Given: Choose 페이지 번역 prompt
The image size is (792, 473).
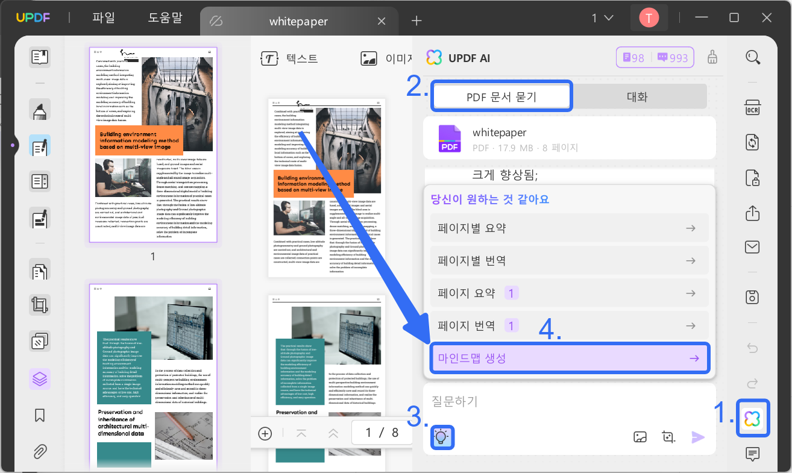Looking at the screenshot, I should point(570,326).
